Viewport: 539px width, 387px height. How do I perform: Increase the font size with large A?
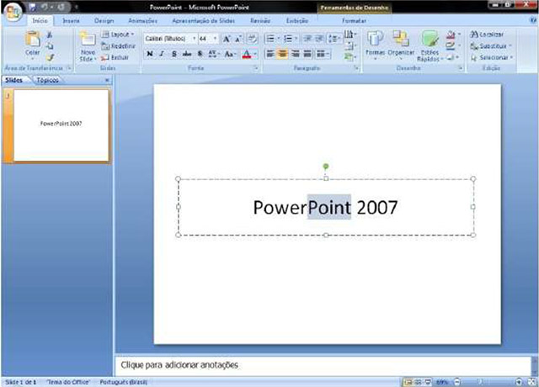pyautogui.click(x=227, y=39)
